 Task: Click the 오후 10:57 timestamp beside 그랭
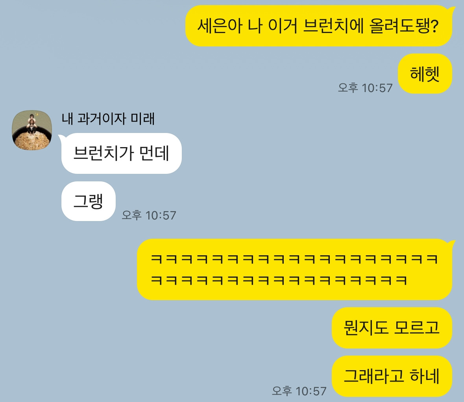click(149, 215)
